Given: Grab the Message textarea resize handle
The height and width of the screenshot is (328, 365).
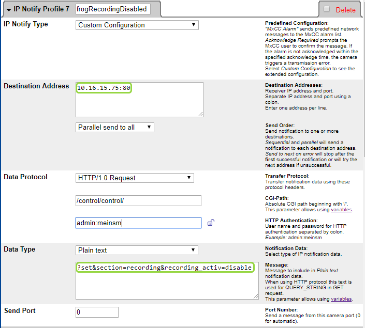Looking at the screenshot, I should (x=256, y=296).
